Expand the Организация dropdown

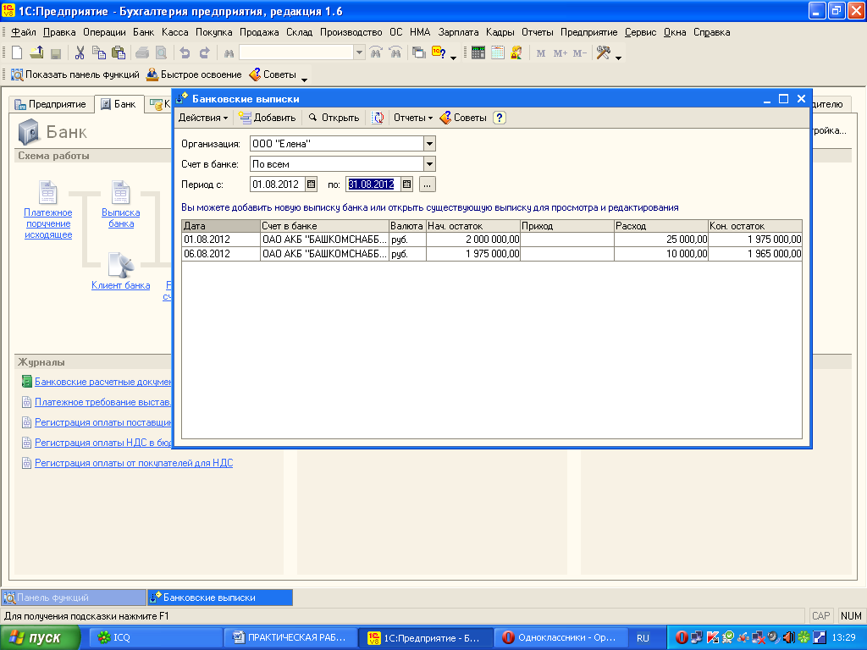[429, 144]
